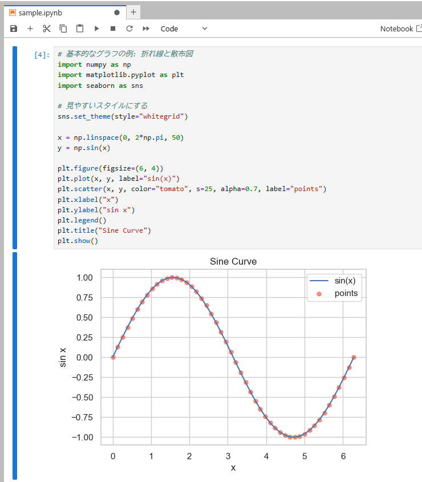Click the Sine Curve plot title
Viewport: 422px width, 482px height.
click(x=233, y=261)
